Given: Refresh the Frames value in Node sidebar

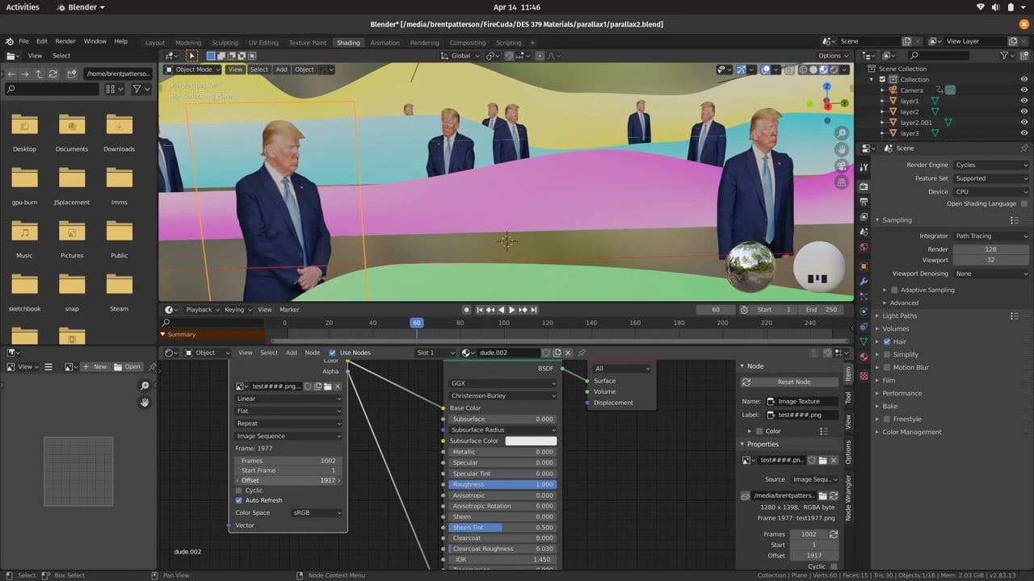Looking at the screenshot, I should [834, 534].
